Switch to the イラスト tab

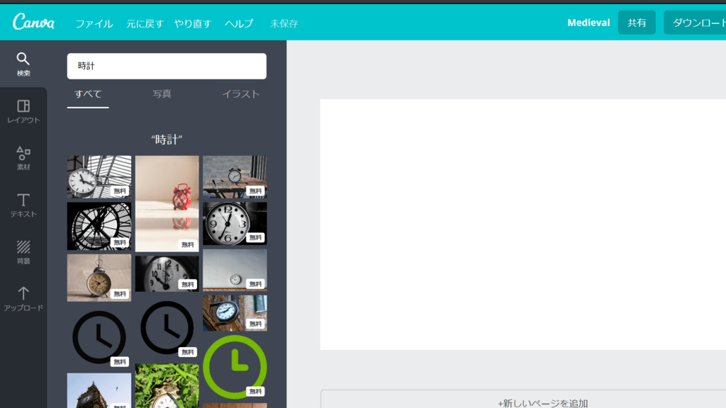coord(241,94)
